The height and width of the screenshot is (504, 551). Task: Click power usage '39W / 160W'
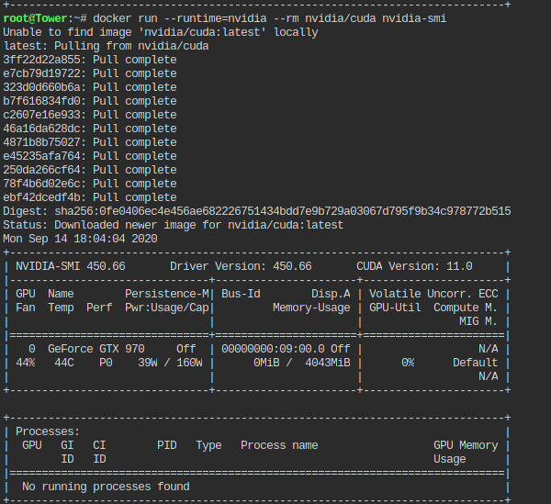pos(170,363)
